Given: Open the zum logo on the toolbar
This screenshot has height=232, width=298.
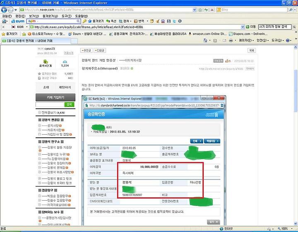Looking at the screenshot, I should click(x=18, y=21).
